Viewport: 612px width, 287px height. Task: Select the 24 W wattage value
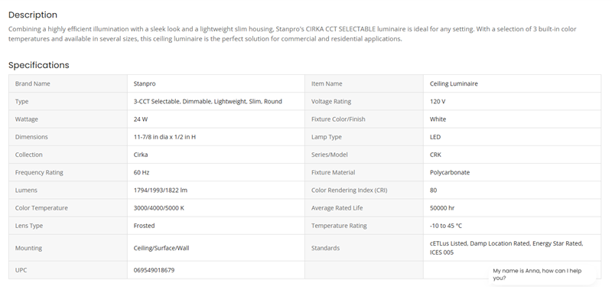(x=141, y=119)
